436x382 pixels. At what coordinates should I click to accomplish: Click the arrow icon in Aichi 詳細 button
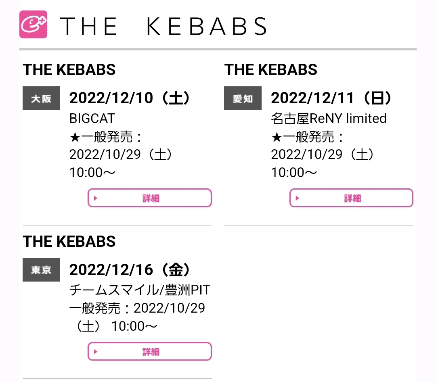tap(297, 198)
